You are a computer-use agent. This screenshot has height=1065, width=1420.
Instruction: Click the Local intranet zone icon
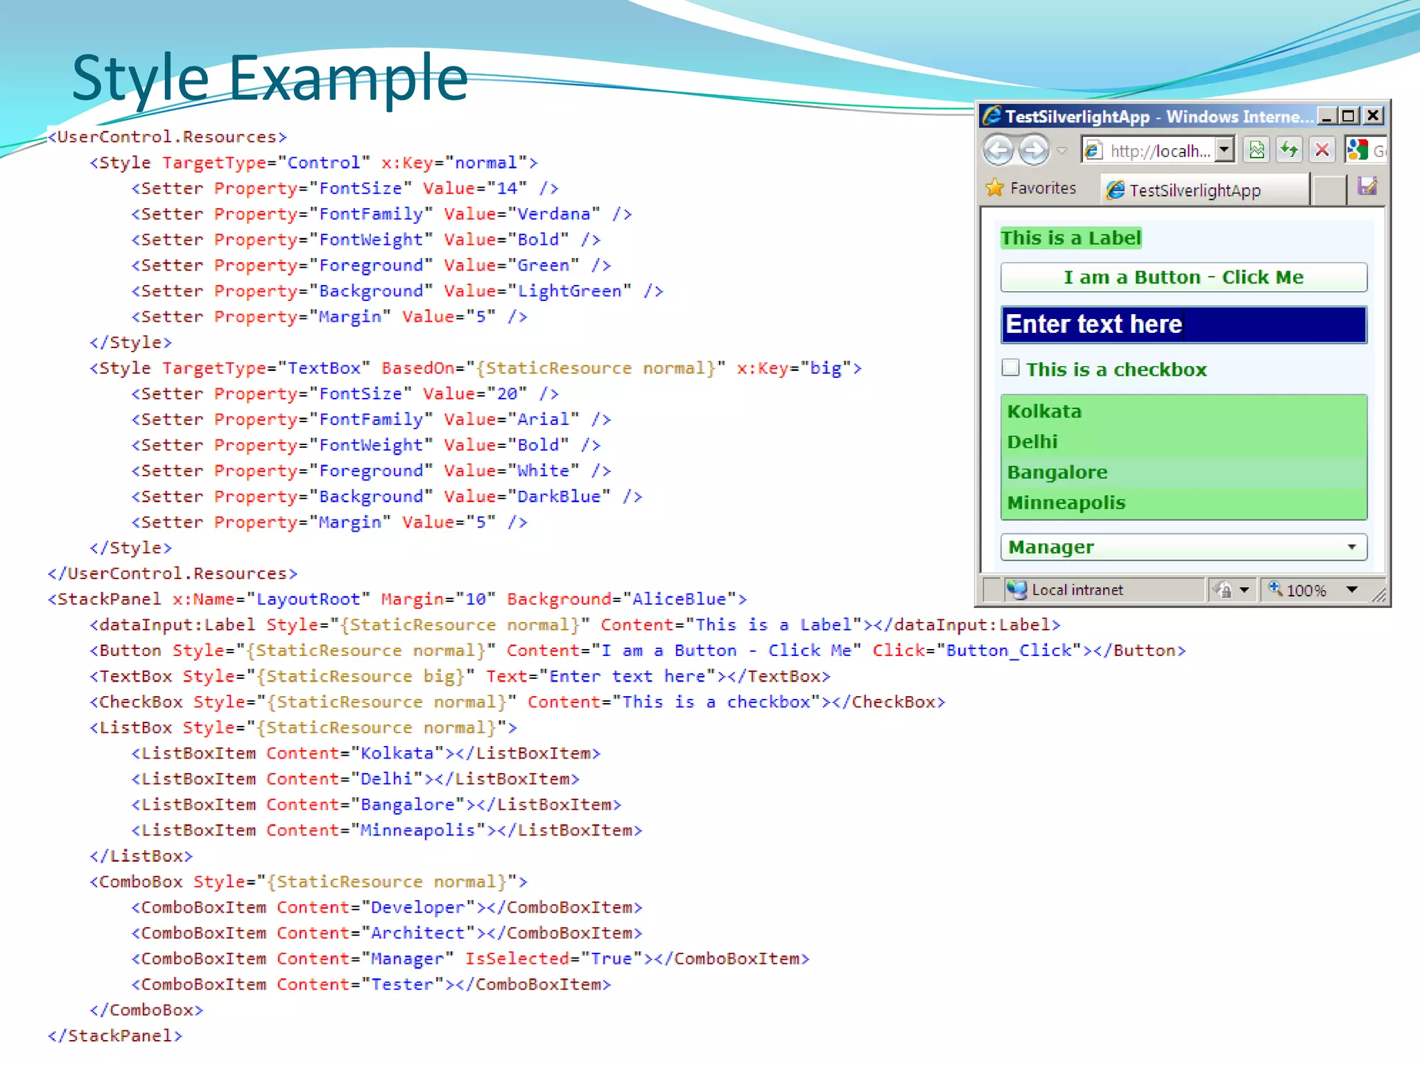pyautogui.click(x=1016, y=589)
